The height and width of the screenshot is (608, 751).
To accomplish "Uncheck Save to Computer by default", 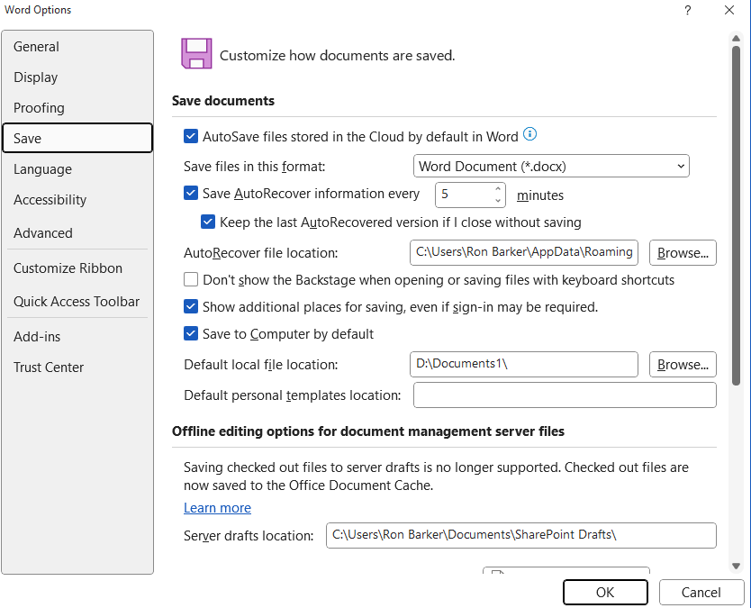I will (x=191, y=334).
